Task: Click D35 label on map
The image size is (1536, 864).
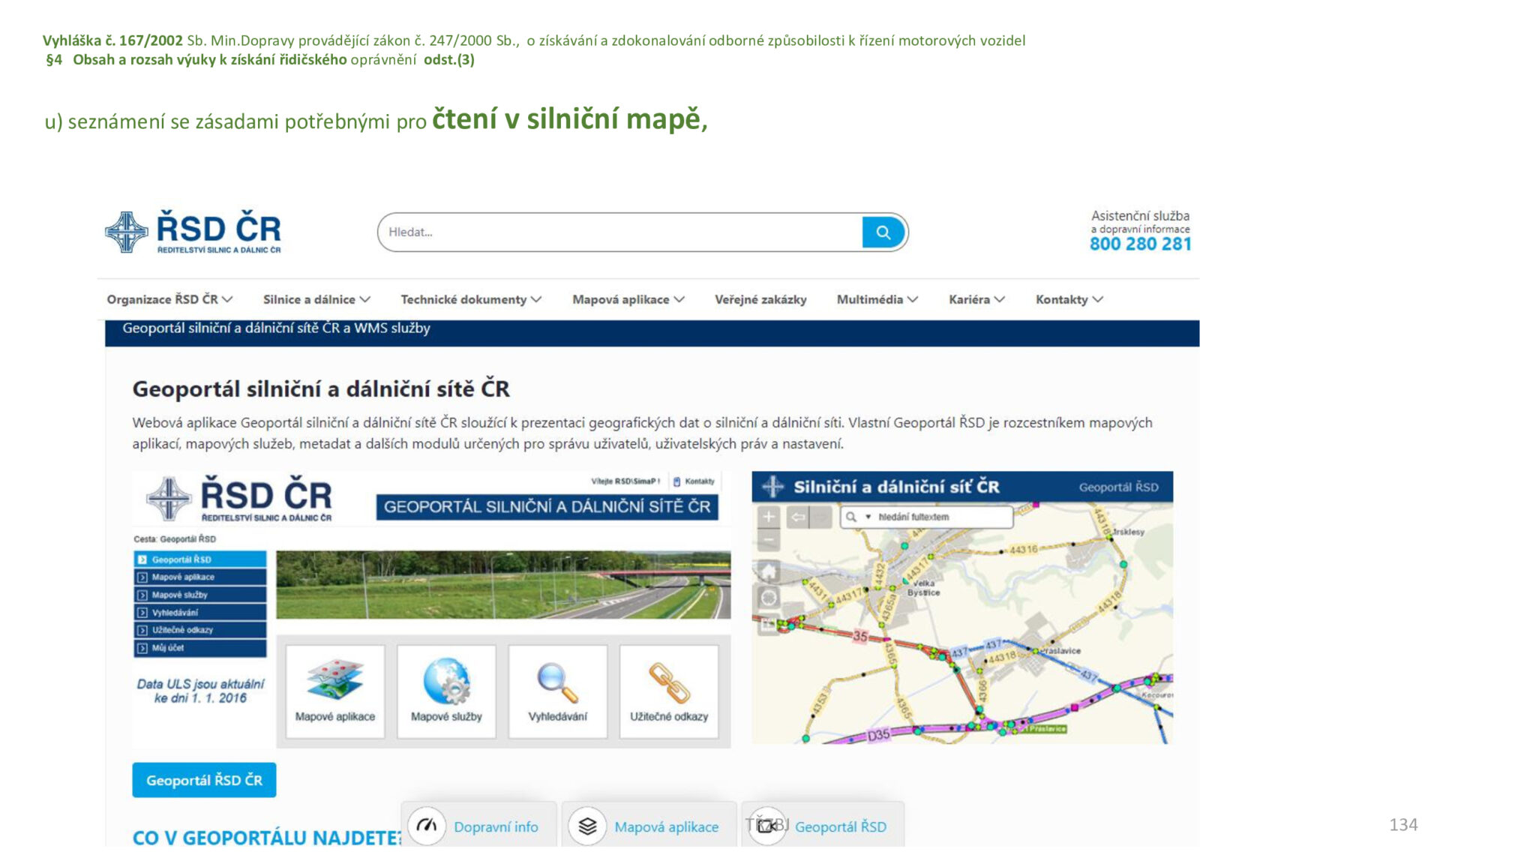Action: [878, 735]
